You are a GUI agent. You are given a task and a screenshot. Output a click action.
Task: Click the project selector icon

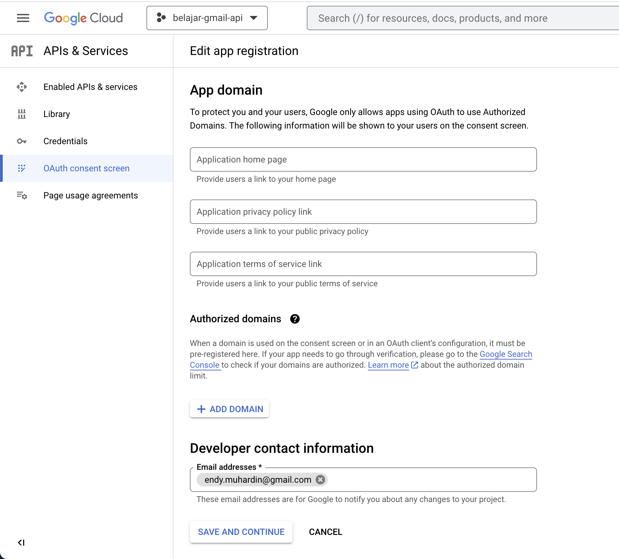(x=161, y=18)
